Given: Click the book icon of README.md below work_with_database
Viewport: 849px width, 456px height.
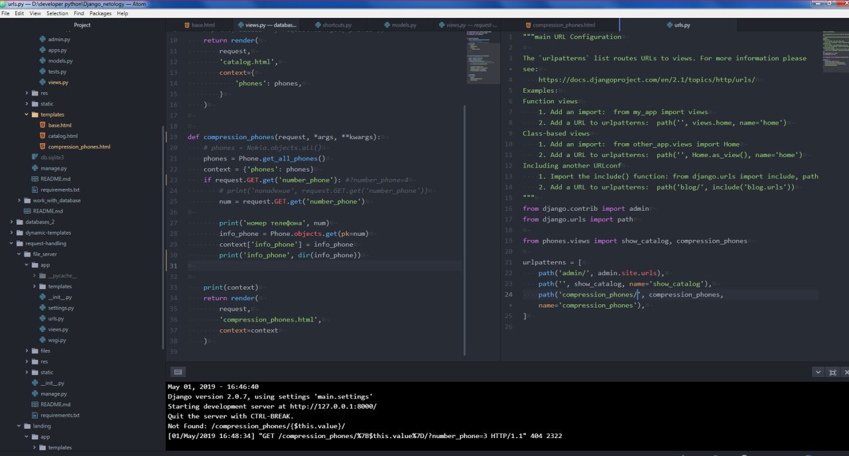Looking at the screenshot, I should coord(27,211).
